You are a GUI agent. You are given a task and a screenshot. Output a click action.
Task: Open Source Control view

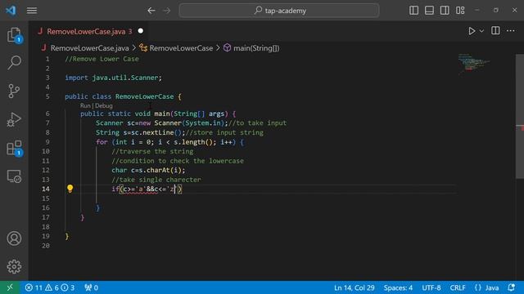coord(14,91)
